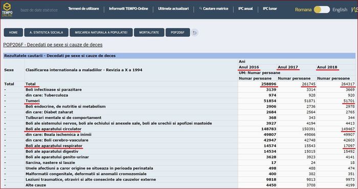Select the English language label

coord(340,10)
